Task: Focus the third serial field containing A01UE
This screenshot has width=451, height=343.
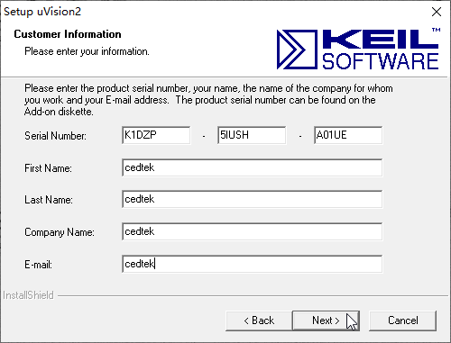Action: (348, 135)
